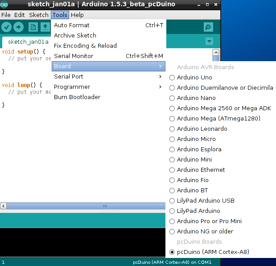Click the setup function name in code
Screen dimensions: 276x266
coord(25,52)
